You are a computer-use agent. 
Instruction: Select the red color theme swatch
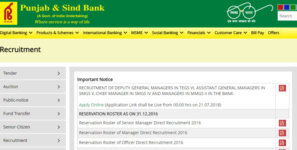[x=281, y=7]
